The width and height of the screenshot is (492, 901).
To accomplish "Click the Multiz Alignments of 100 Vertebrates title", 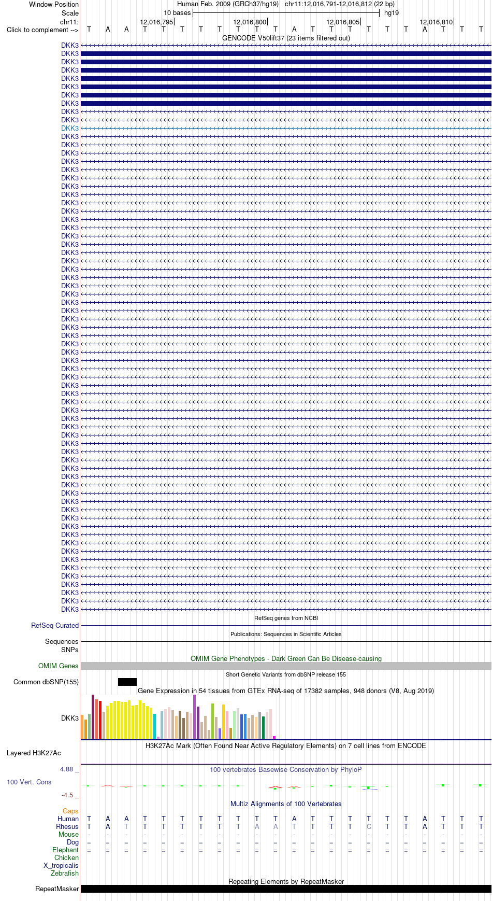I will click(x=286, y=804).
